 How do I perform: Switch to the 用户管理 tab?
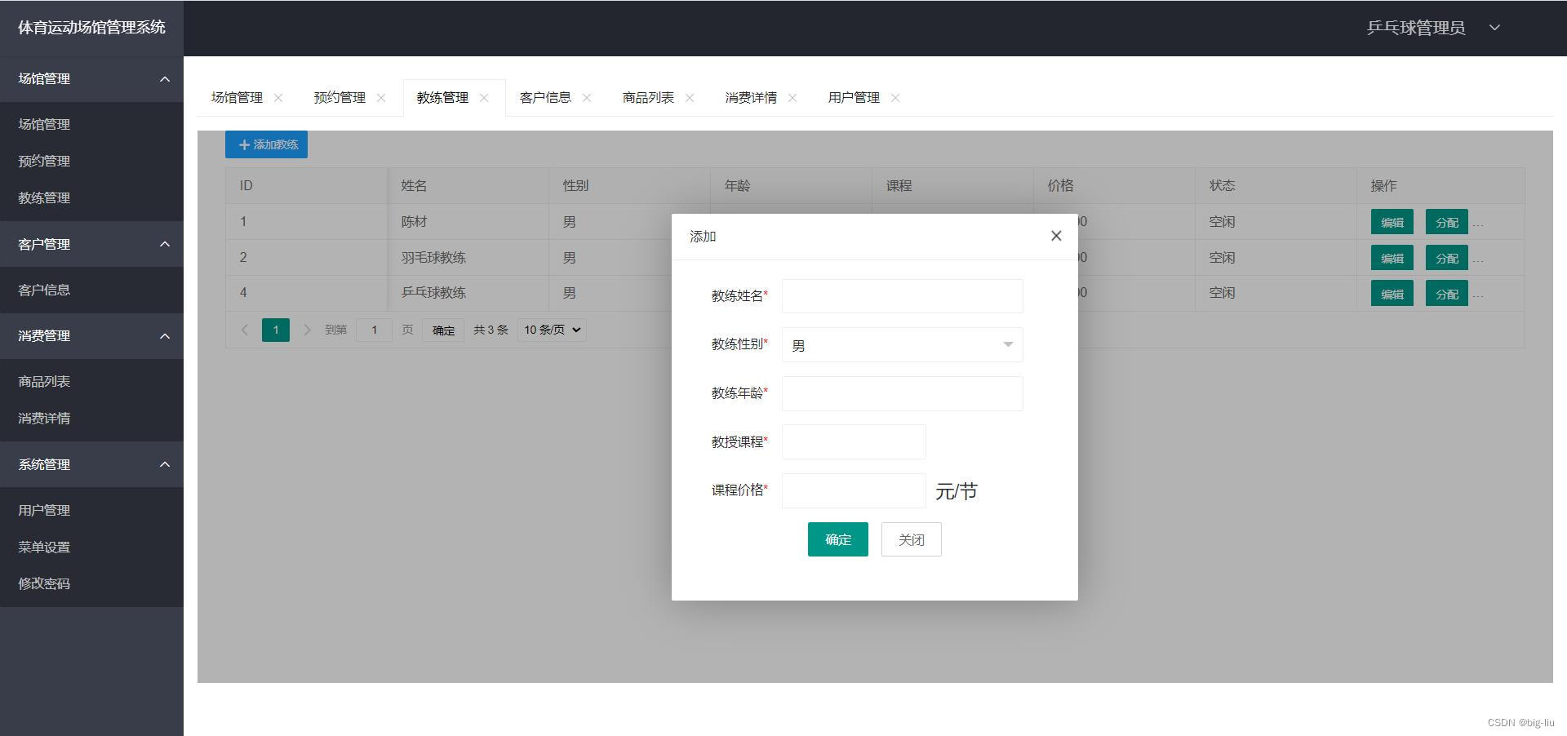[854, 98]
